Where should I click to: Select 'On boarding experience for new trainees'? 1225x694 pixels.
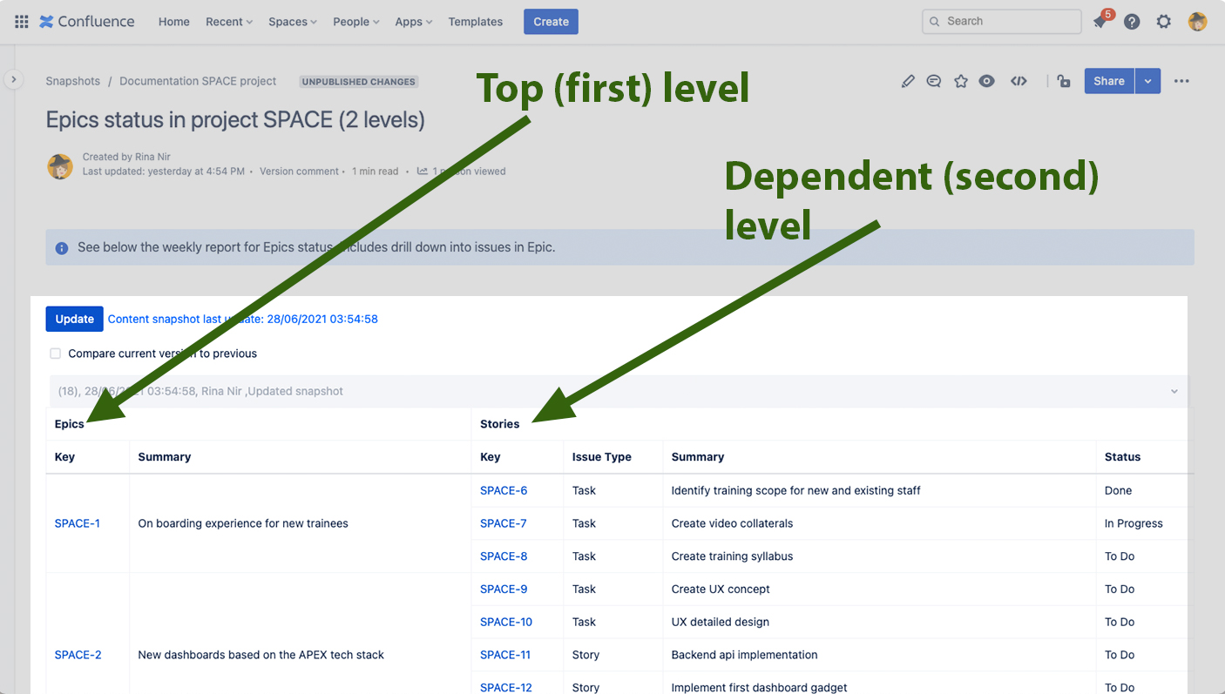click(x=243, y=523)
